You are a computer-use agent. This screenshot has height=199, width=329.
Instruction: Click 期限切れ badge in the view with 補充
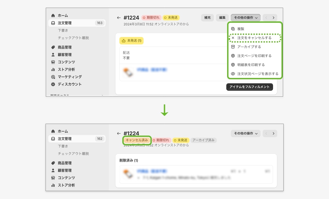[x=151, y=18]
